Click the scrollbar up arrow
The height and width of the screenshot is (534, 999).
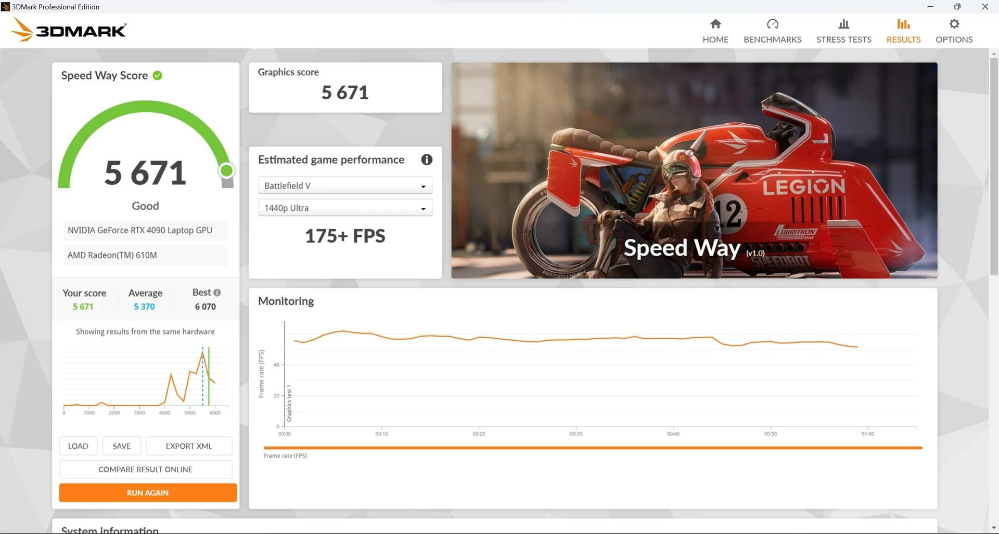[993, 53]
